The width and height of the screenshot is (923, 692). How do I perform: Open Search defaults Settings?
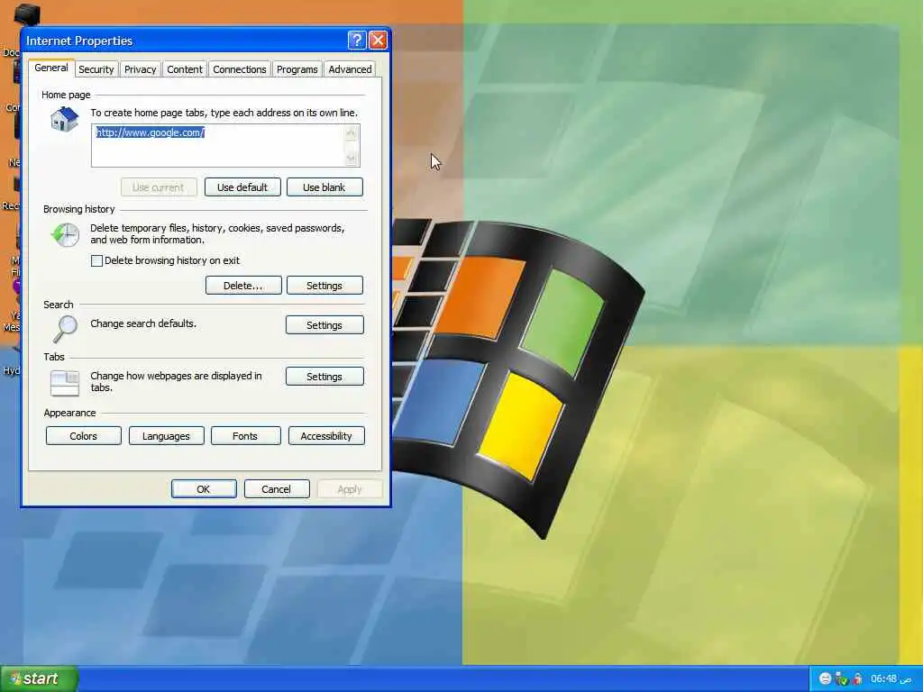pyautogui.click(x=324, y=324)
